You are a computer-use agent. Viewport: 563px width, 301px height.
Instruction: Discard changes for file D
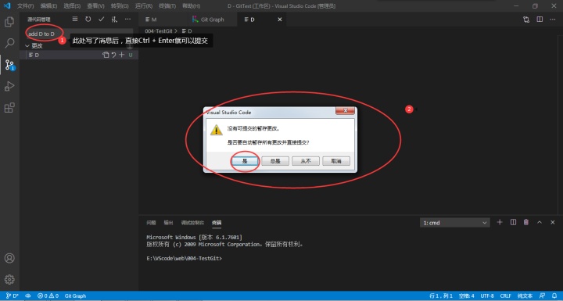click(113, 55)
